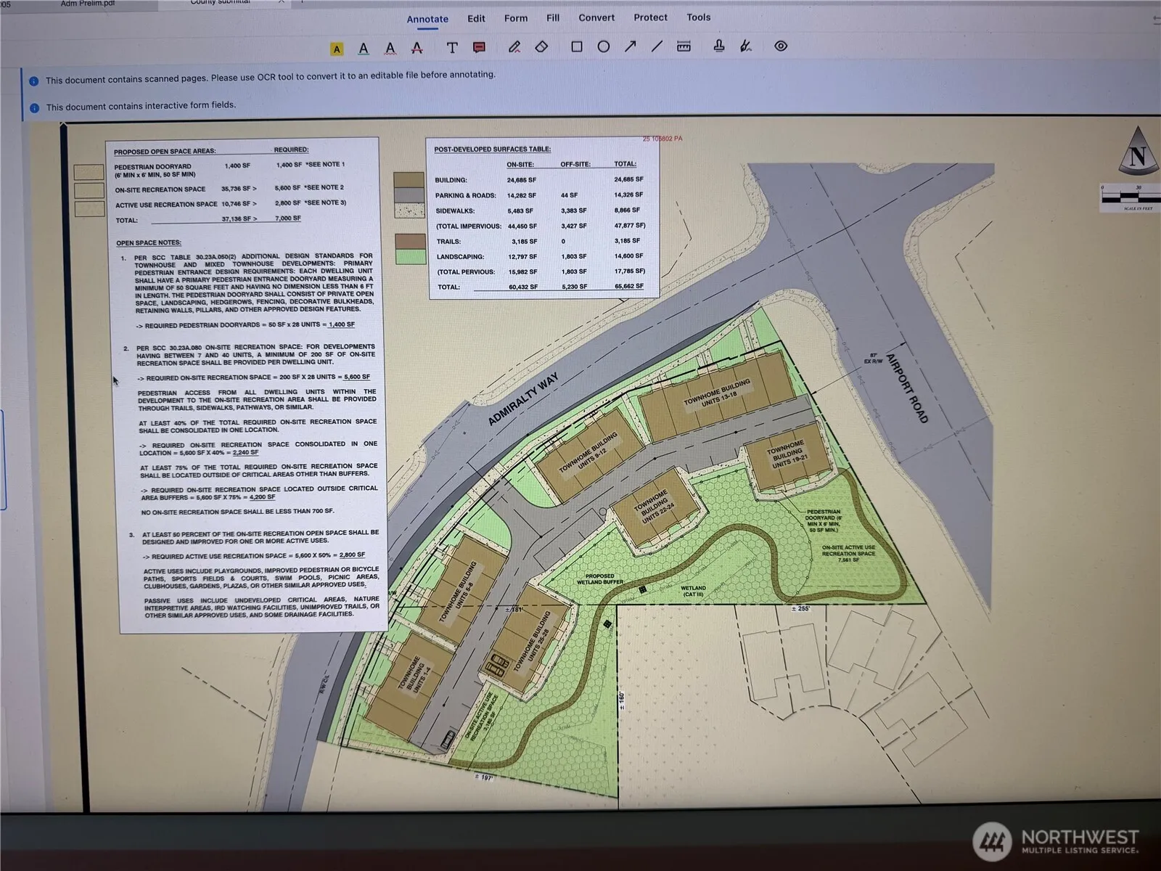This screenshot has height=871, width=1161.
Task: Add a red comment note
Action: 479,48
